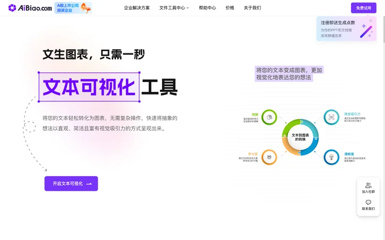The image size is (385, 240).
Task: Close the 注册即送生成点数 popup
Action: pos(371,21)
